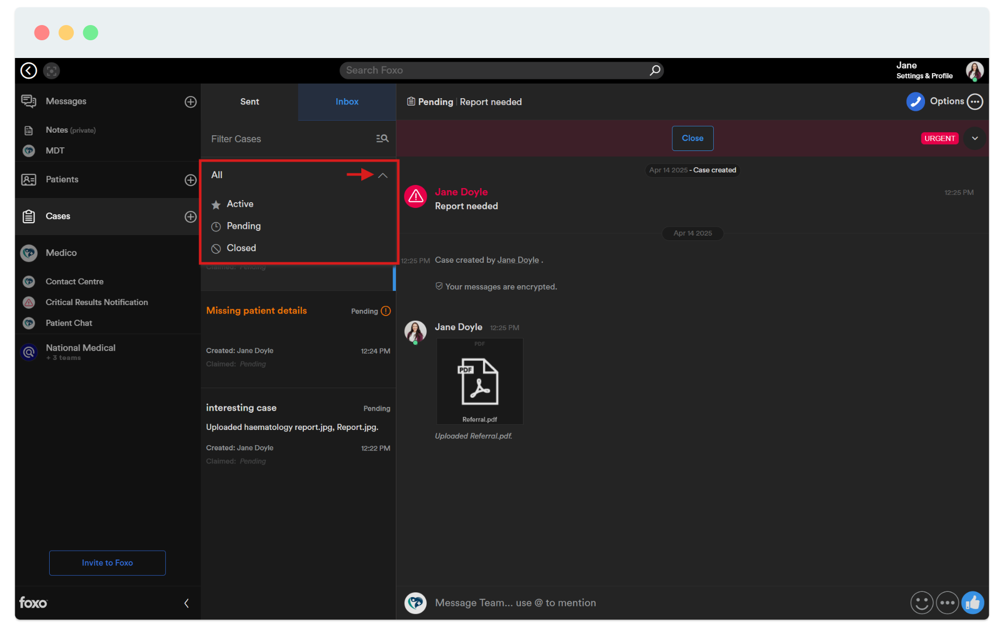Screen dimensions: 1004x629
Task: Click the pending alert icon on Missing patient details
Action: coord(386,311)
